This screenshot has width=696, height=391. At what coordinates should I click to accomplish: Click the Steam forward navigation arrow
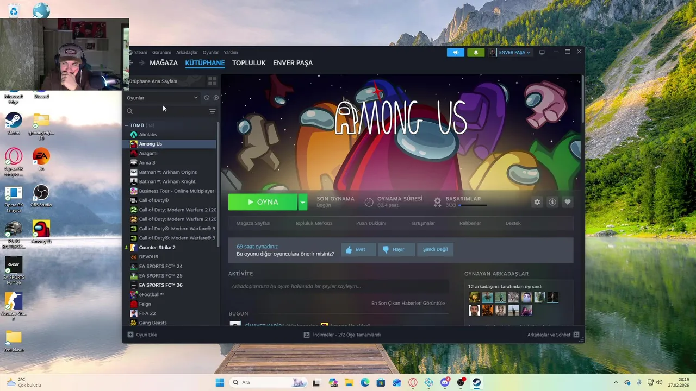[x=142, y=63]
